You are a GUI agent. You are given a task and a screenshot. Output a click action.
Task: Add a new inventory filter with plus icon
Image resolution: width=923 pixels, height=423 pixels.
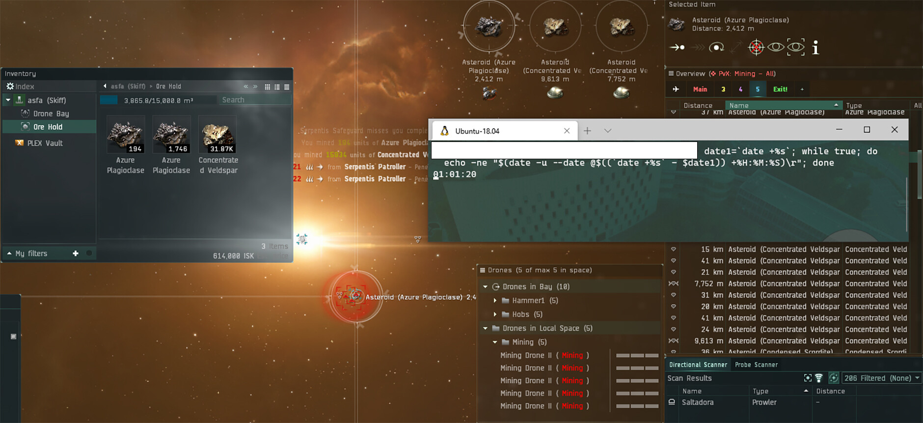click(76, 254)
